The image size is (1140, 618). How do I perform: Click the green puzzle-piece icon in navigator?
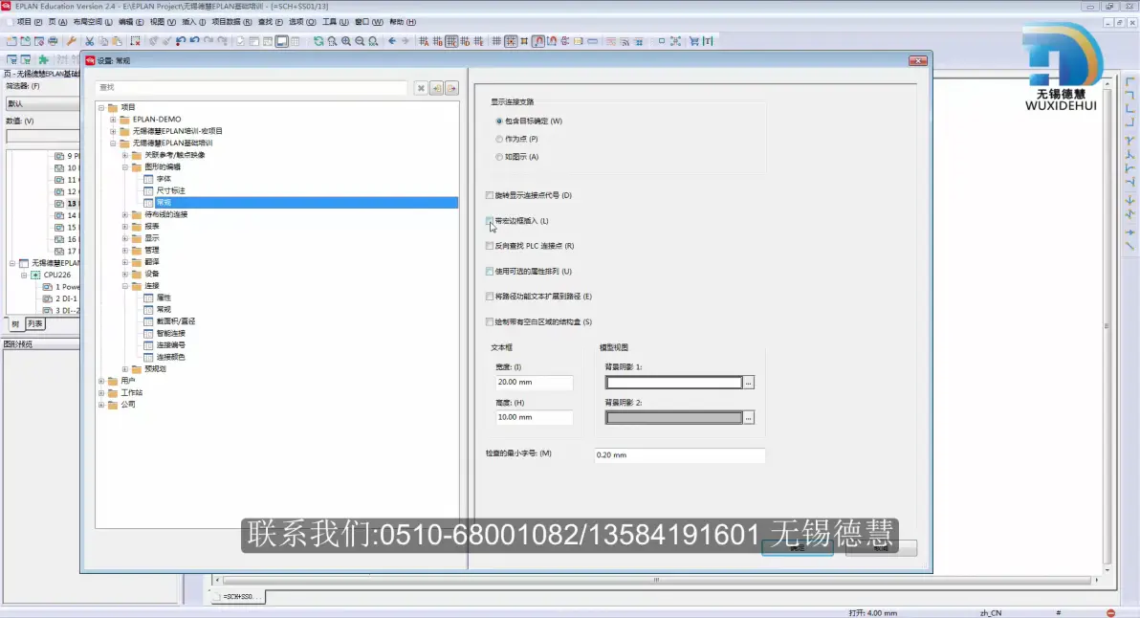(x=44, y=59)
